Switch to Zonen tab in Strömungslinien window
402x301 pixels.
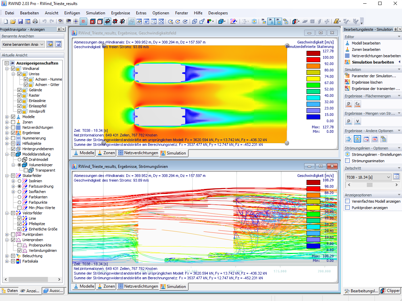106,286
